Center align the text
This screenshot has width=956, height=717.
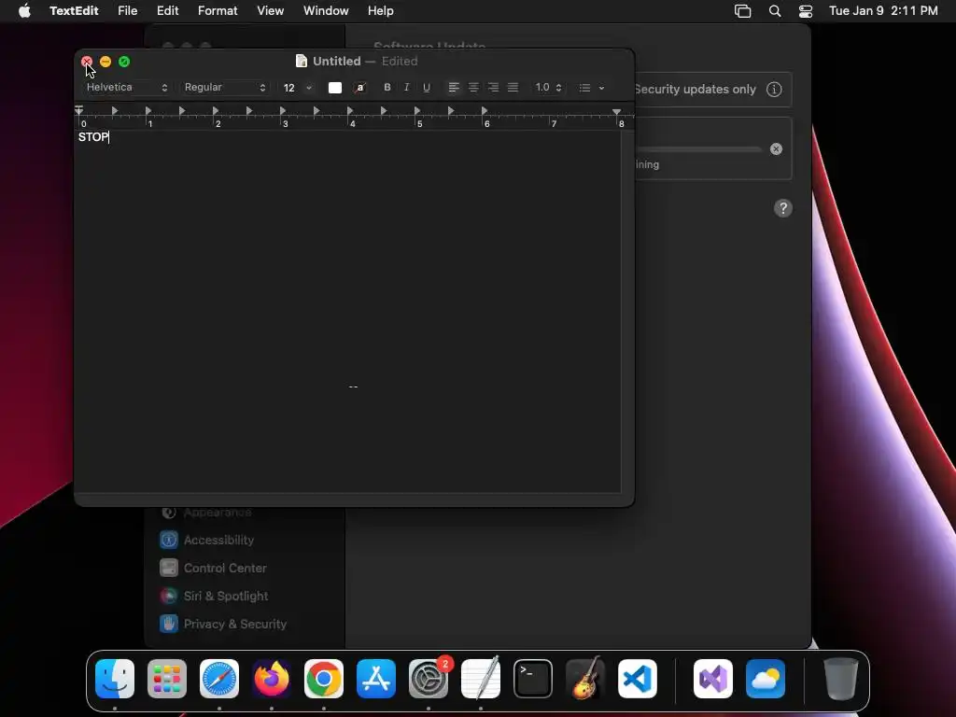click(x=473, y=87)
